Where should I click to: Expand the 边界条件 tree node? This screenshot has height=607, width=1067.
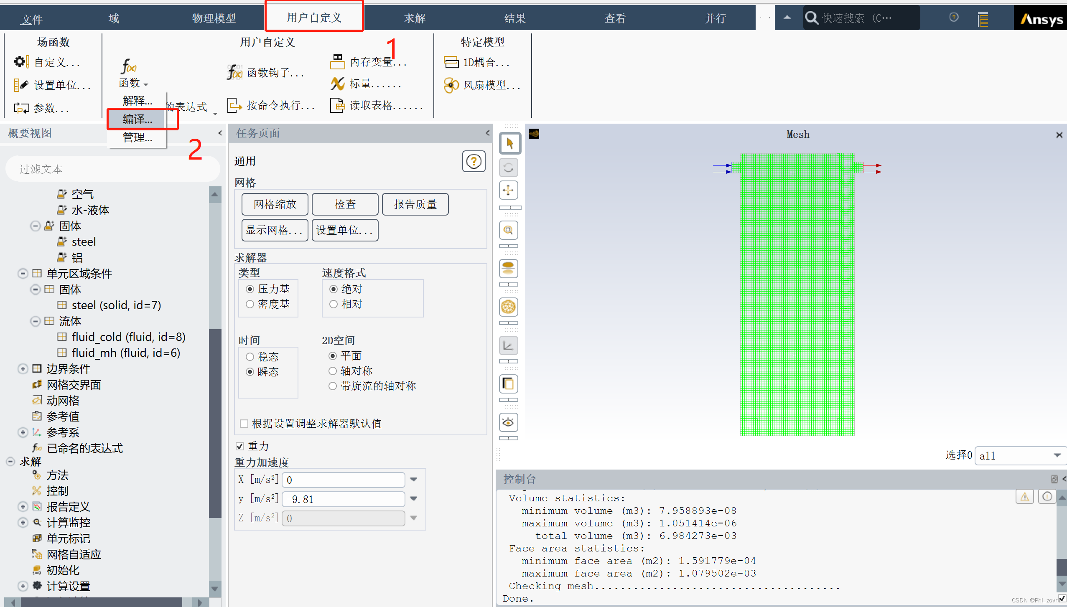click(23, 369)
